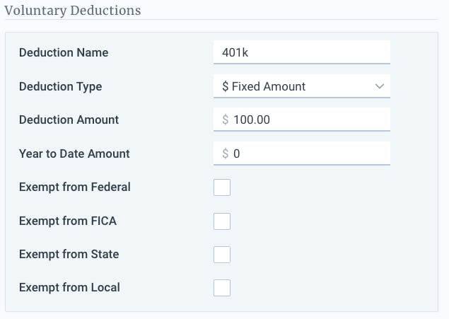This screenshot has width=449, height=319.
Task: Tick the Exempt from Local checkbox
Action: click(222, 288)
